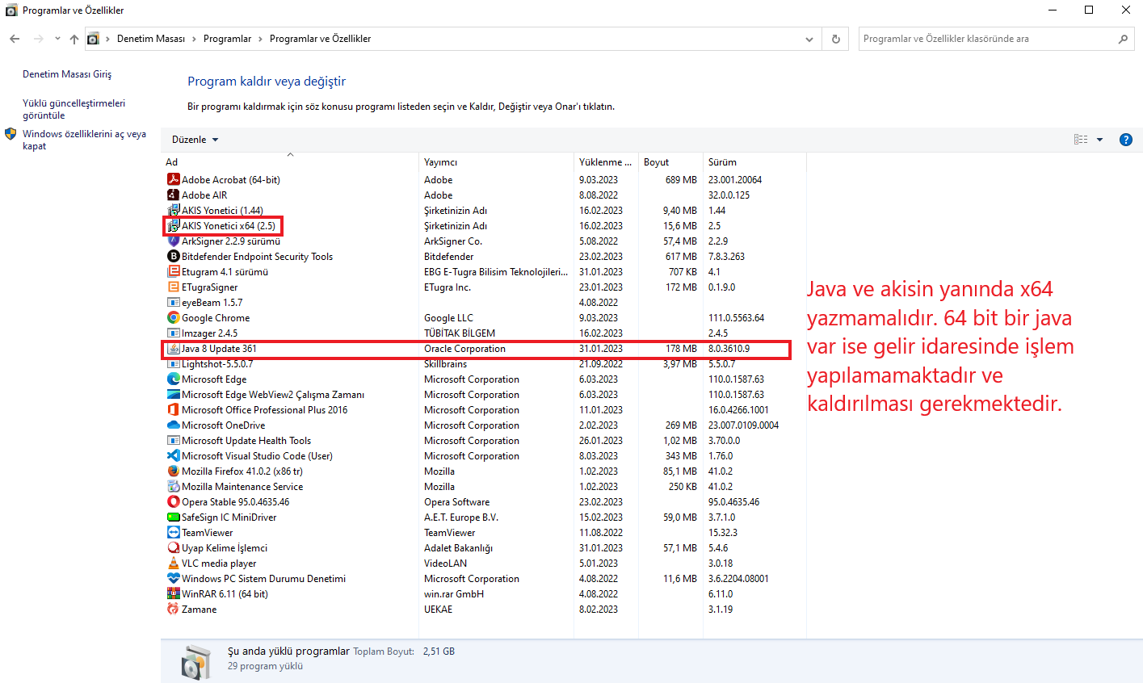
Task: Click version 111.0.5563.64 cell
Action: 736,317
